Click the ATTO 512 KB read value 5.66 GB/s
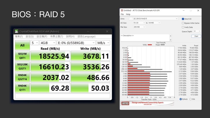This screenshot has height=118, width=210. pyautogui.click(x=194, y=71)
